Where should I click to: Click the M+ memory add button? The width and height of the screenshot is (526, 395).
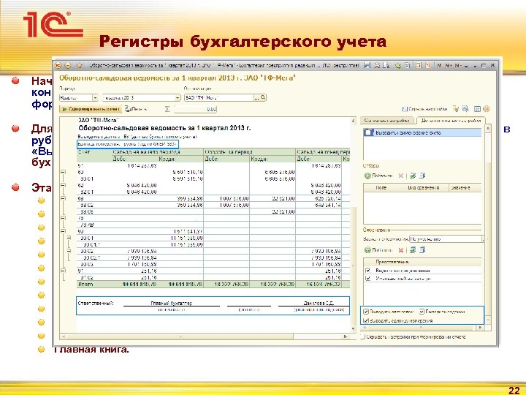449,66
